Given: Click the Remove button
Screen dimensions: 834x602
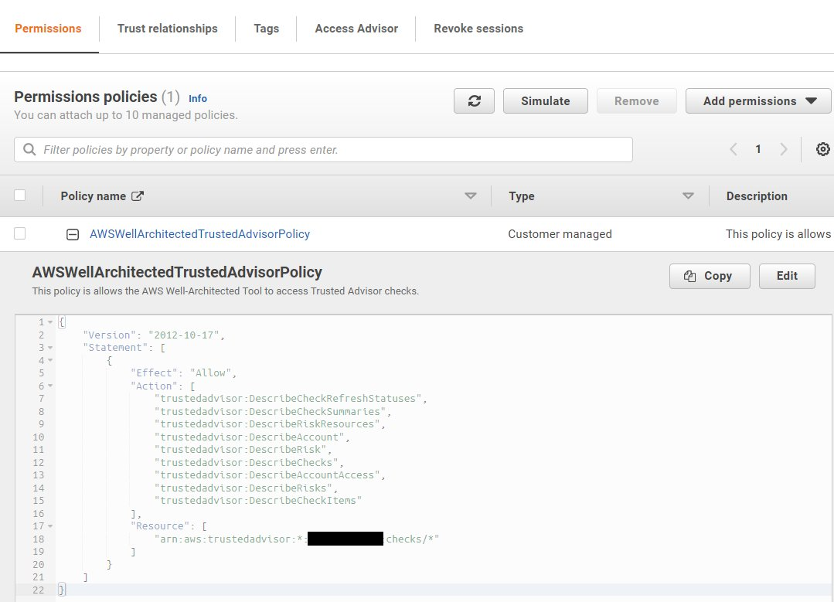Looking at the screenshot, I should coord(637,101).
